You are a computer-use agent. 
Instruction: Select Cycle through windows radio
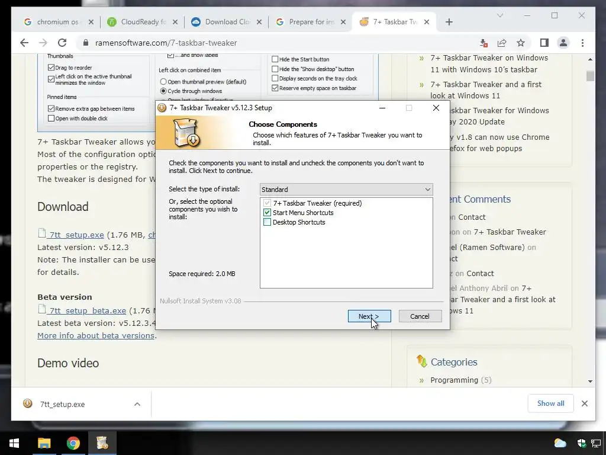coord(163,91)
